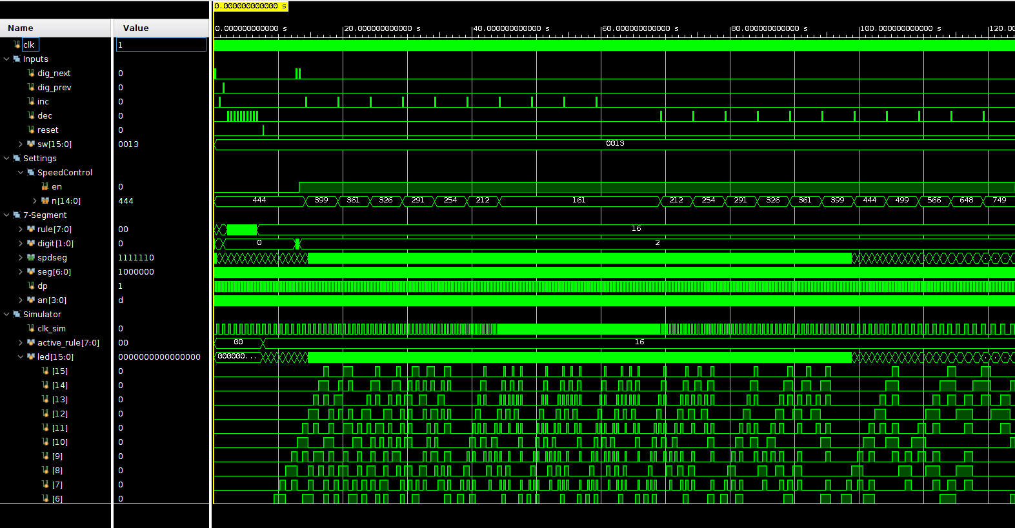Collapse the Inputs group

tap(6, 59)
